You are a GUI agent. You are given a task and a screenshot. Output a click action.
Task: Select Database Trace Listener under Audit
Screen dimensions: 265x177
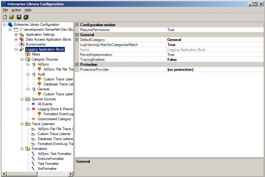point(58,84)
